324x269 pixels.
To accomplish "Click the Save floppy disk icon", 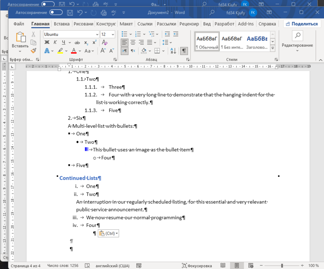I will click(70, 12).
